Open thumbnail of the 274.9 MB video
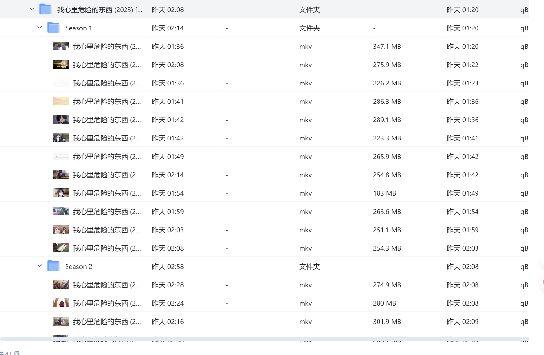 (61, 285)
